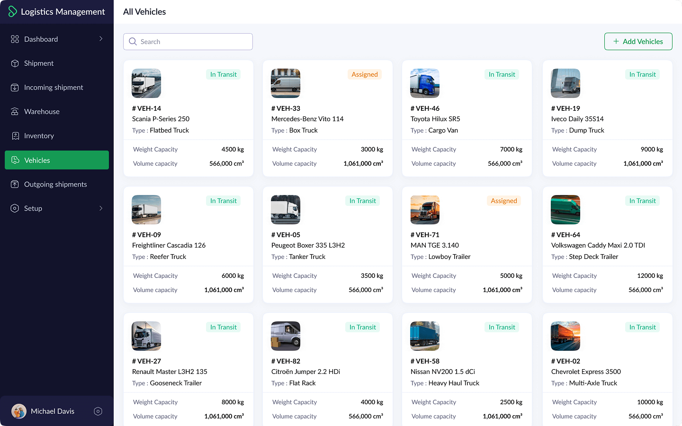Viewport: 682px width, 426px height.
Task: Click the magnifier icon in search box
Action: tap(133, 42)
